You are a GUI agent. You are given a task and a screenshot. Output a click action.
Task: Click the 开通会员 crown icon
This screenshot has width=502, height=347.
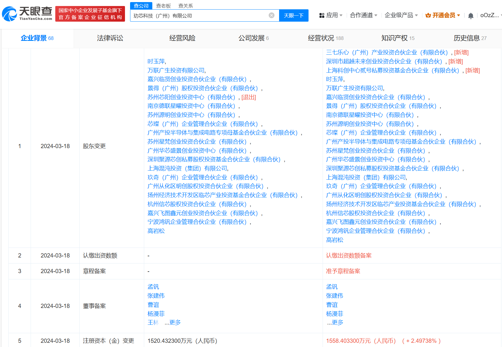428,15
